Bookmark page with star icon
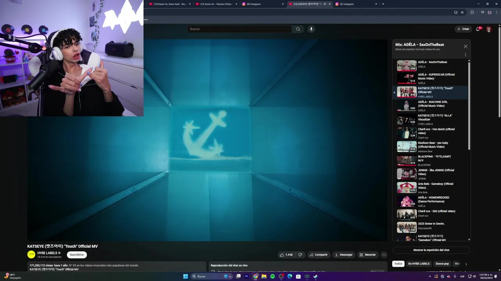This screenshot has height=281, width=501. 462,12
